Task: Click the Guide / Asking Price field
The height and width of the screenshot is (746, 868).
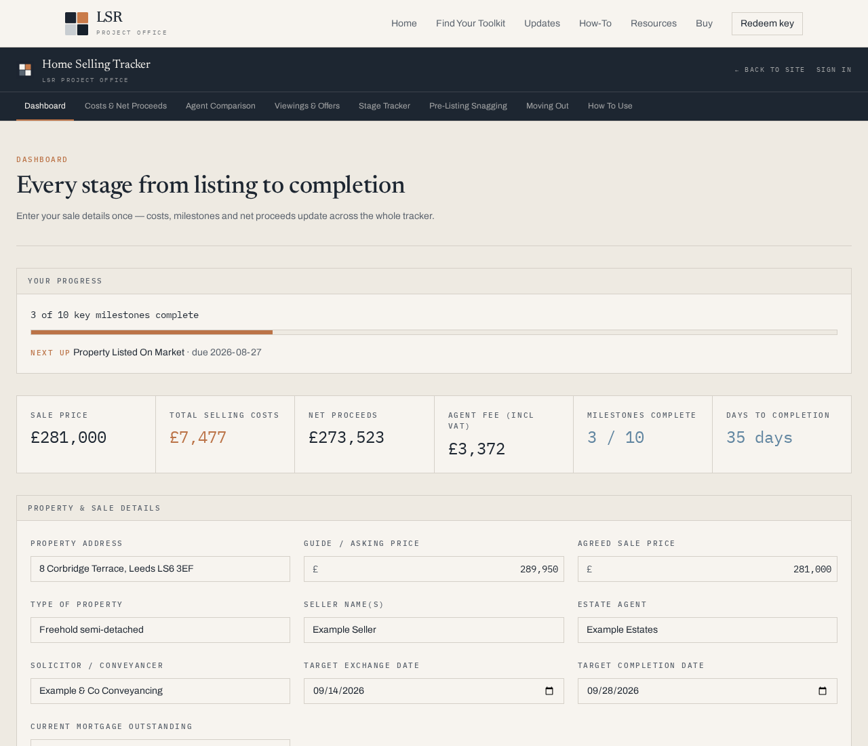Action: click(x=434, y=569)
